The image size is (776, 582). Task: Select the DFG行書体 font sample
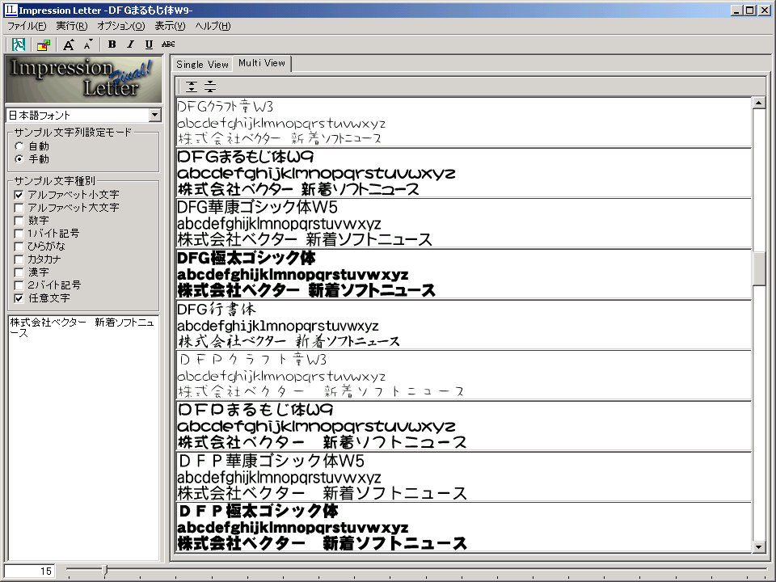[464, 325]
